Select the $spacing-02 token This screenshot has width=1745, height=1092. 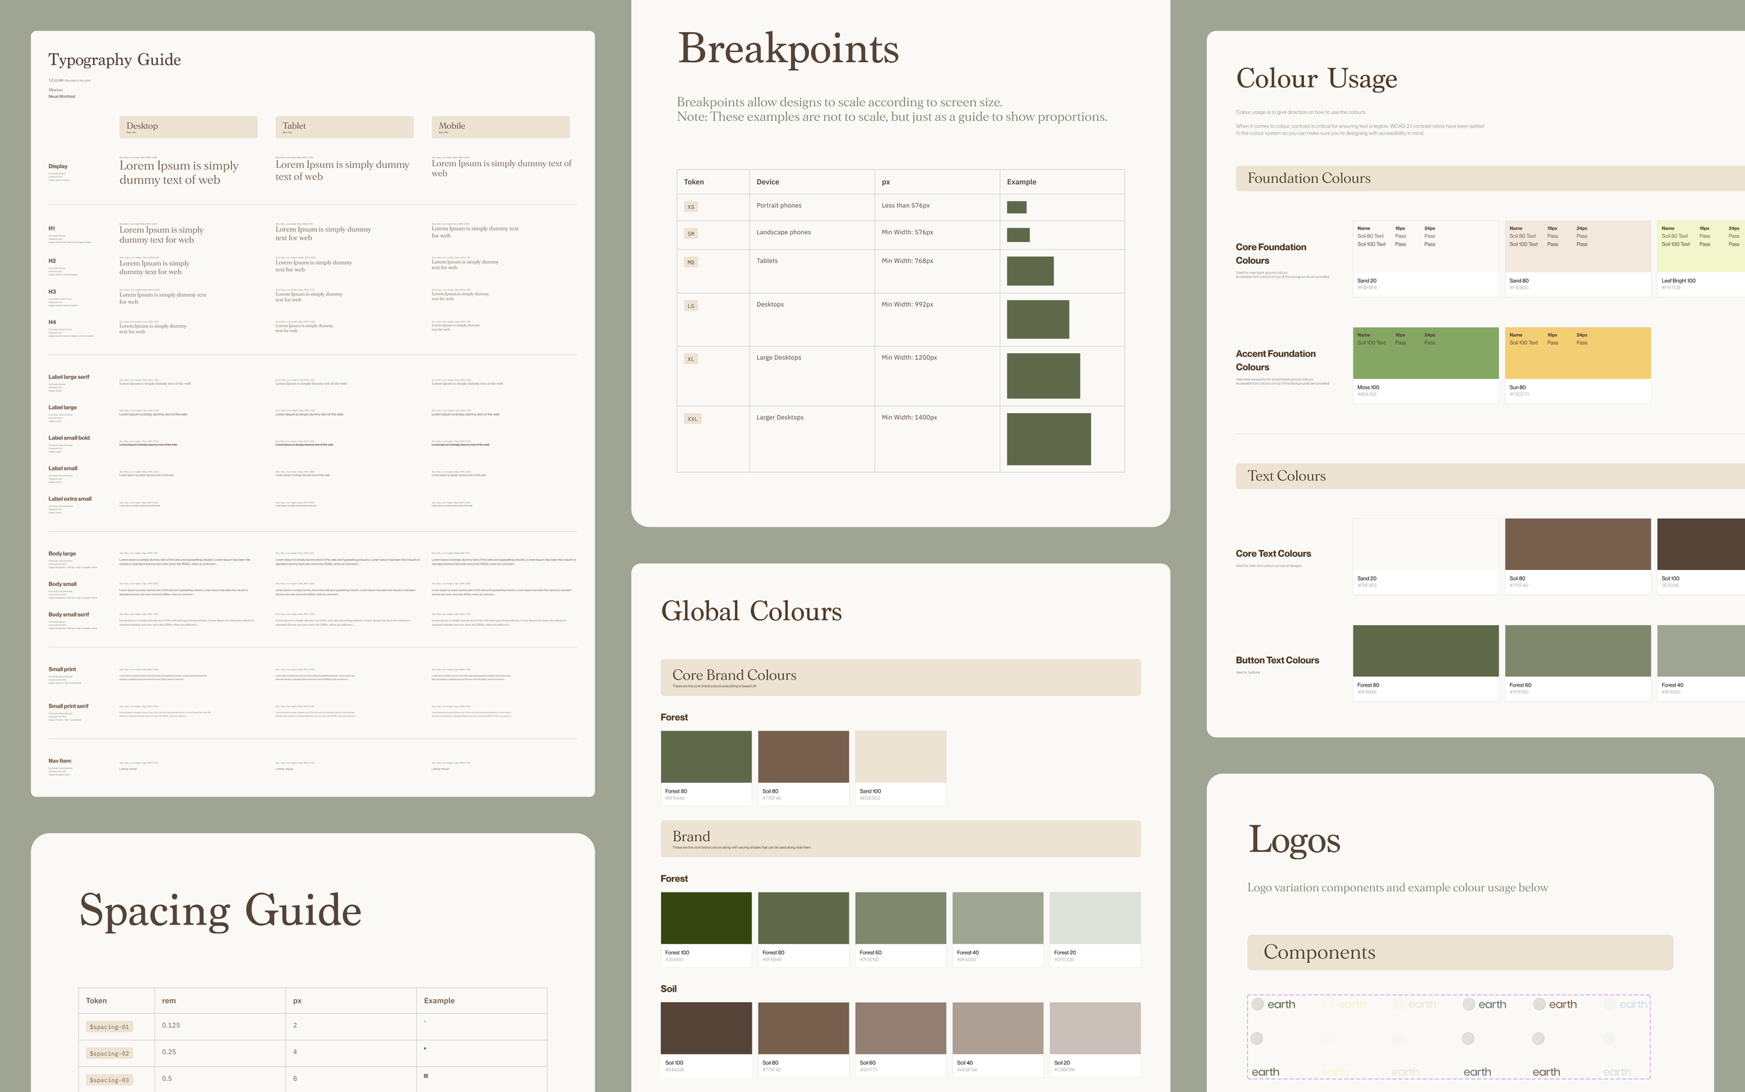point(110,1054)
